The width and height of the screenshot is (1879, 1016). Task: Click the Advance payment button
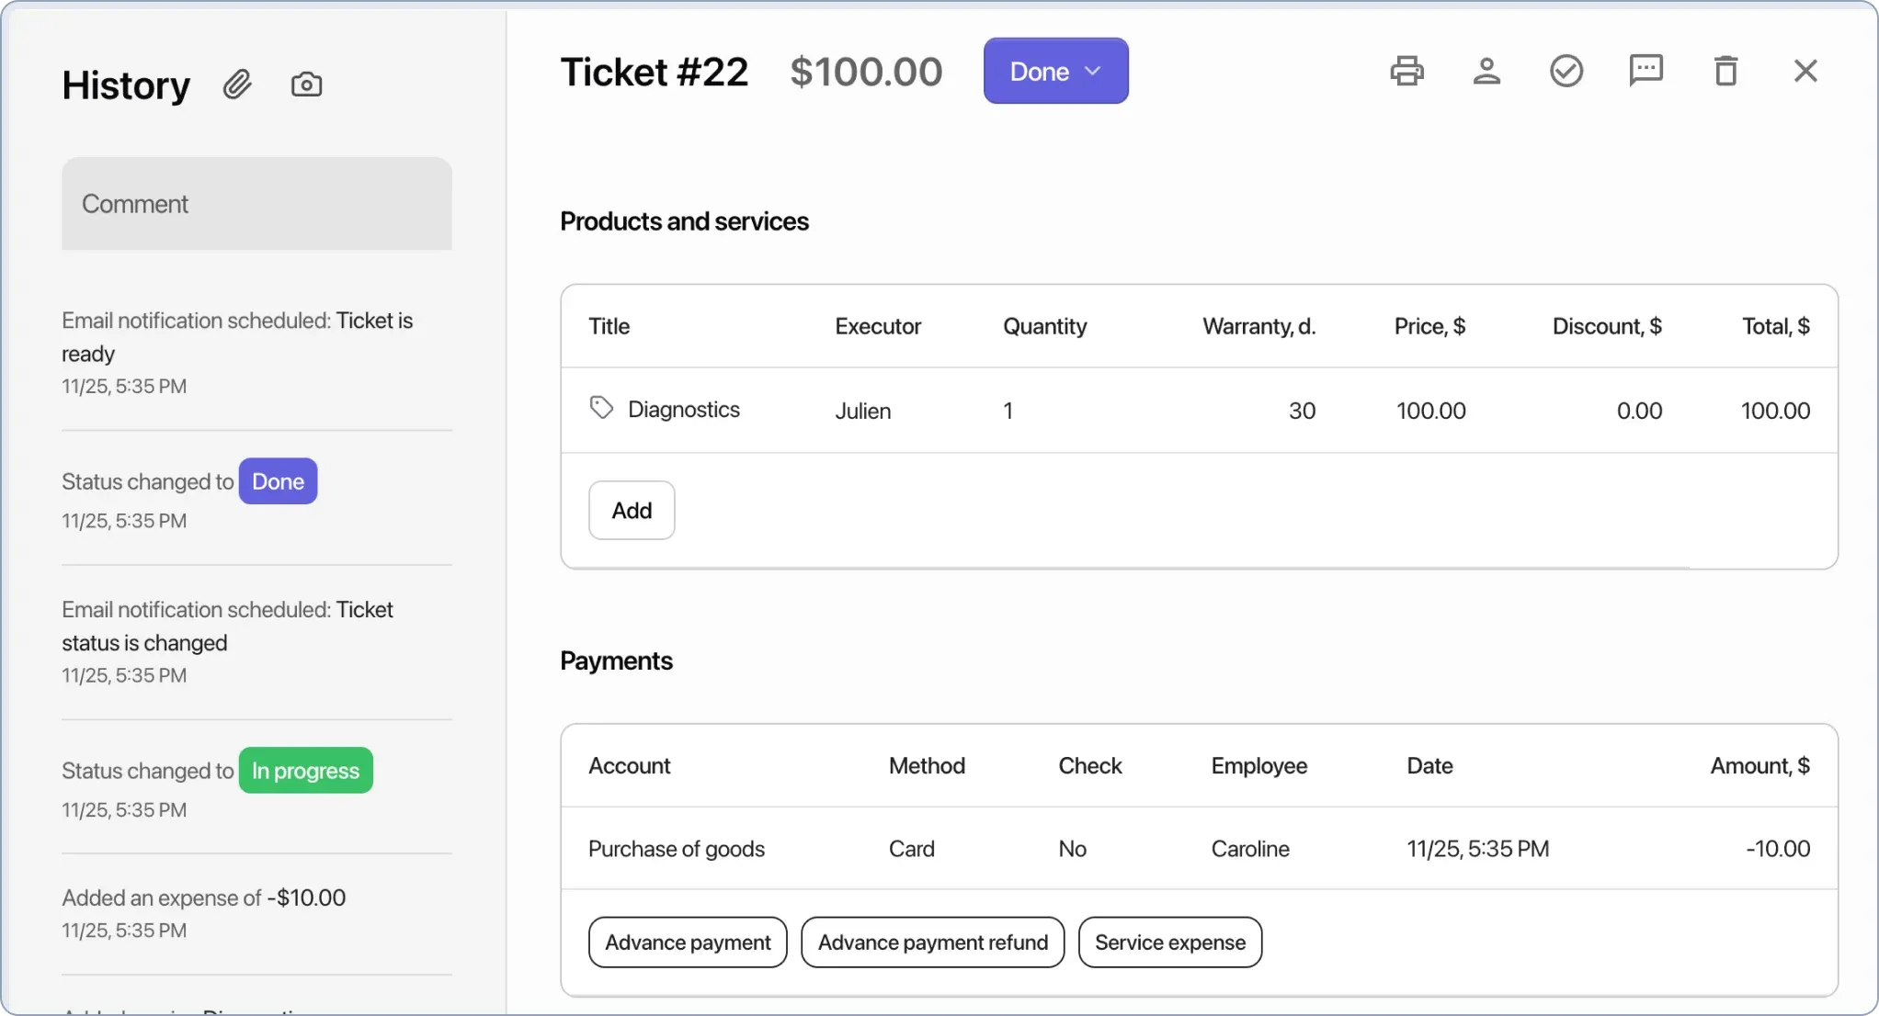(x=687, y=942)
